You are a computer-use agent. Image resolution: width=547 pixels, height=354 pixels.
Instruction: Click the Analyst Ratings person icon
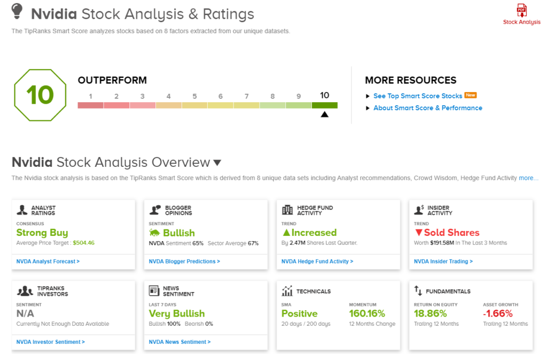(22, 210)
